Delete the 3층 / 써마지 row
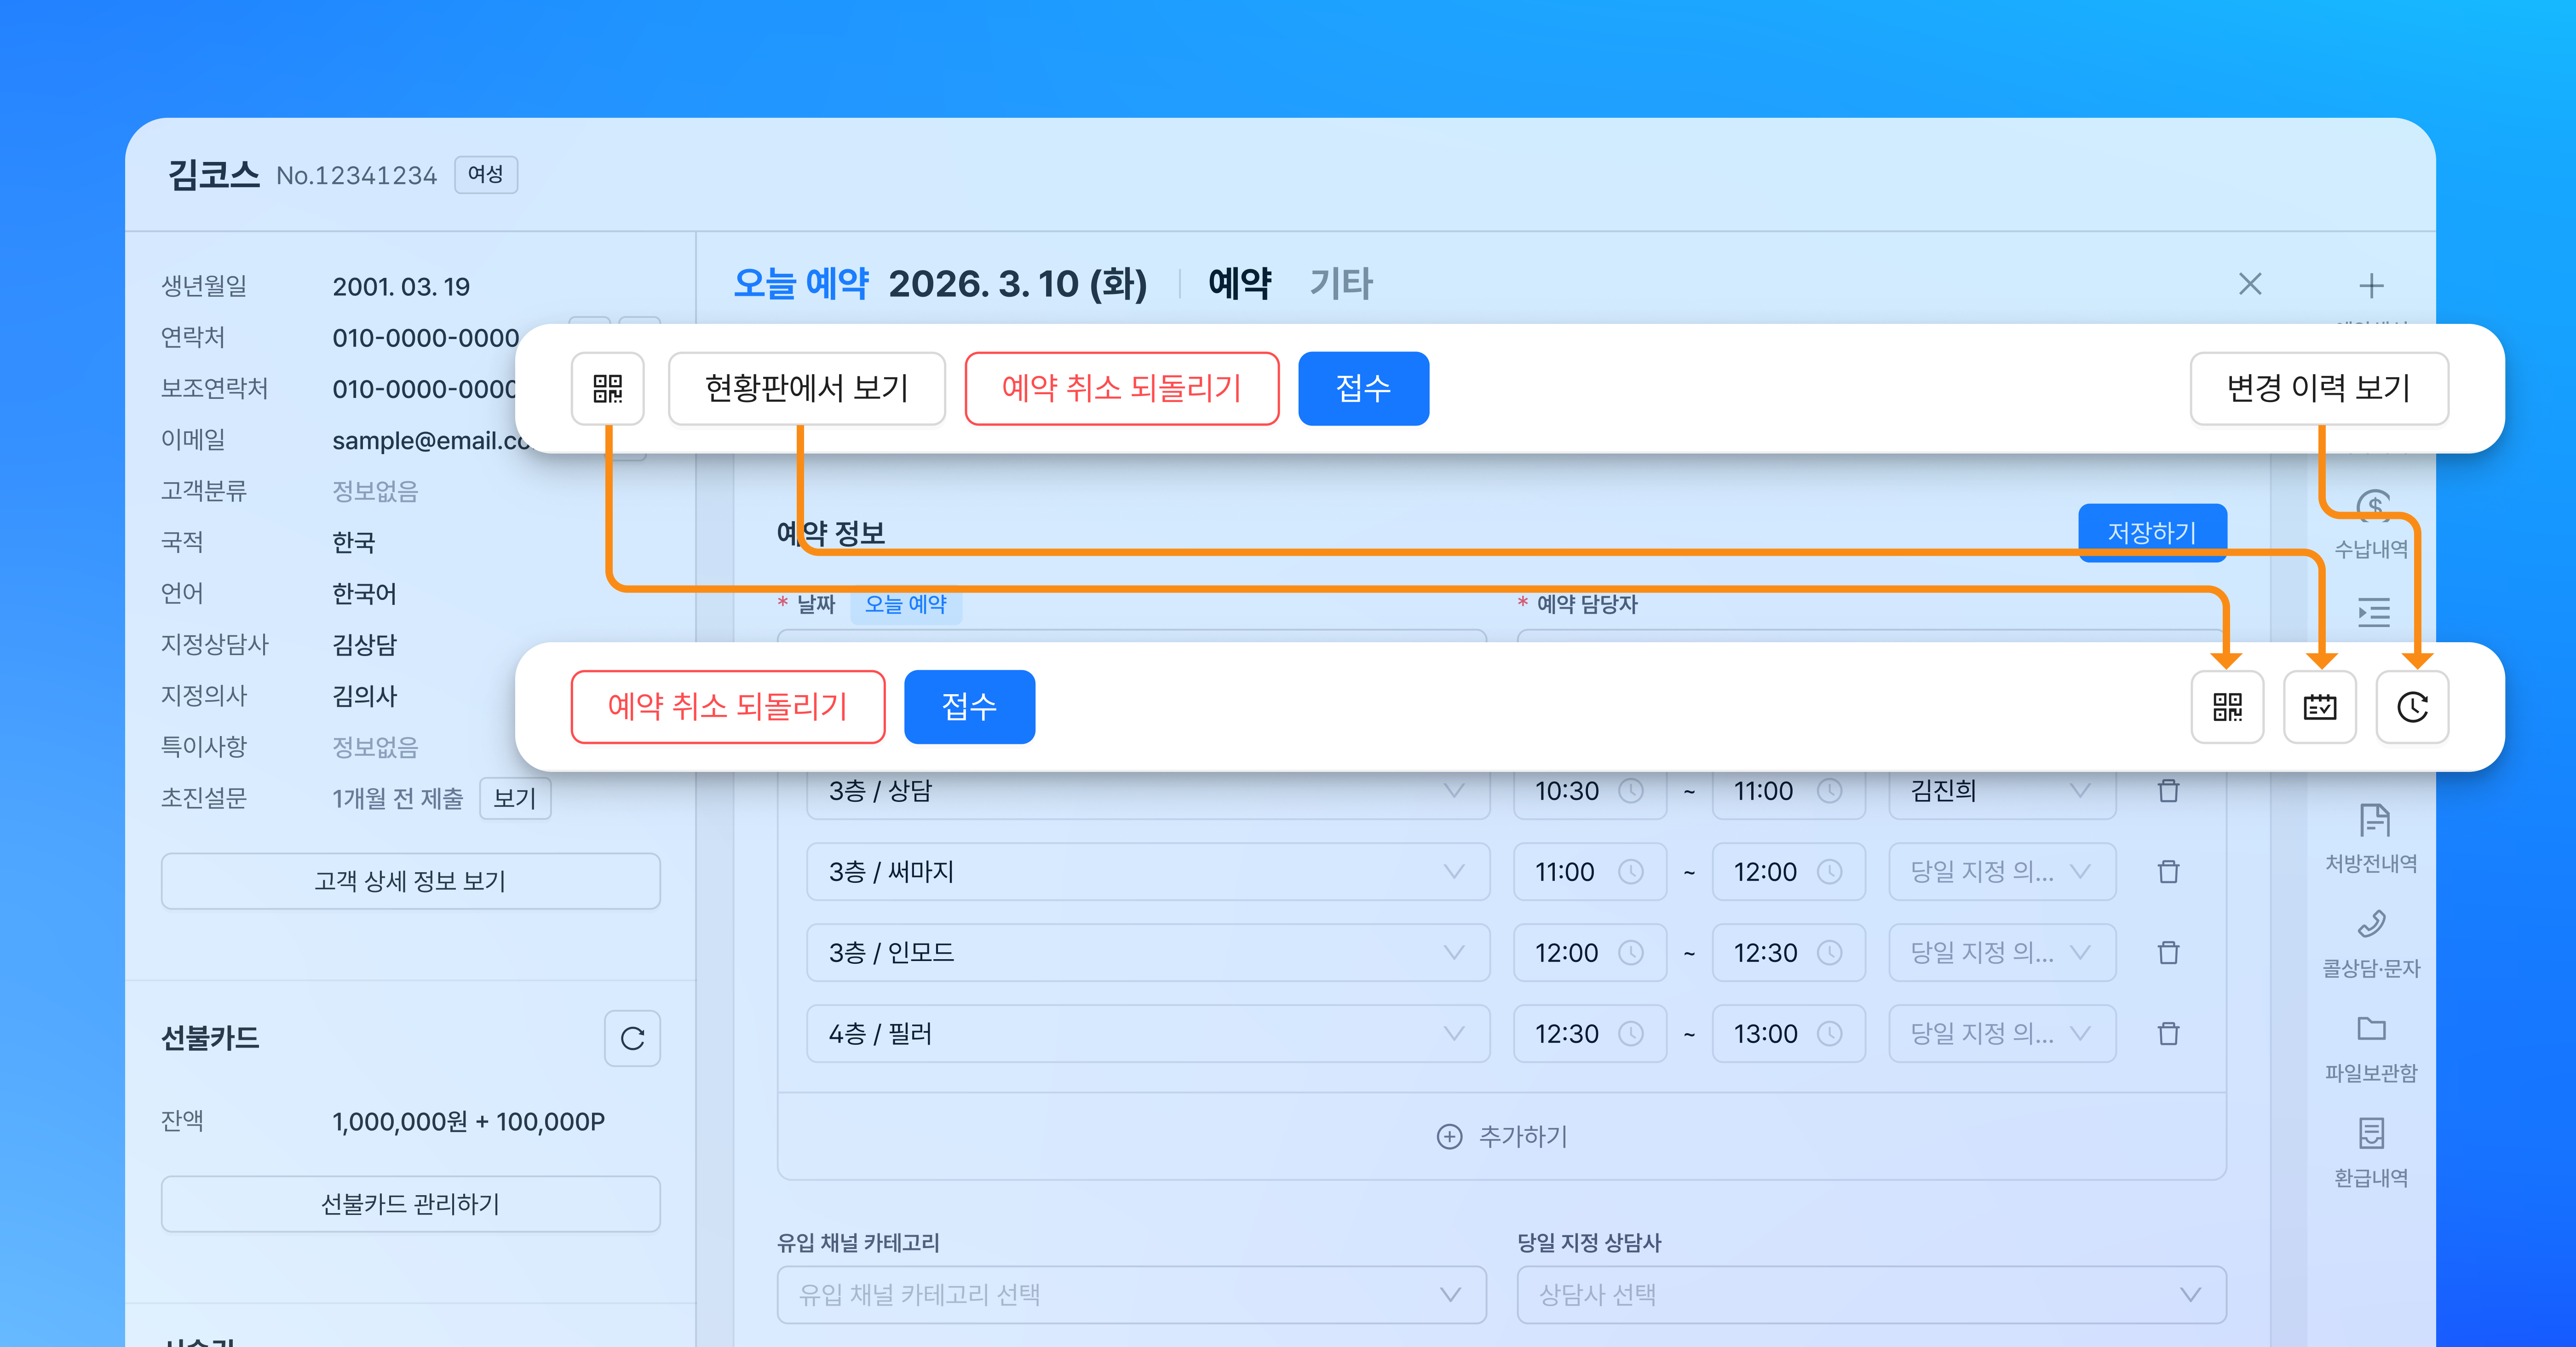Viewport: 2576px width, 1347px height. coord(2168,872)
